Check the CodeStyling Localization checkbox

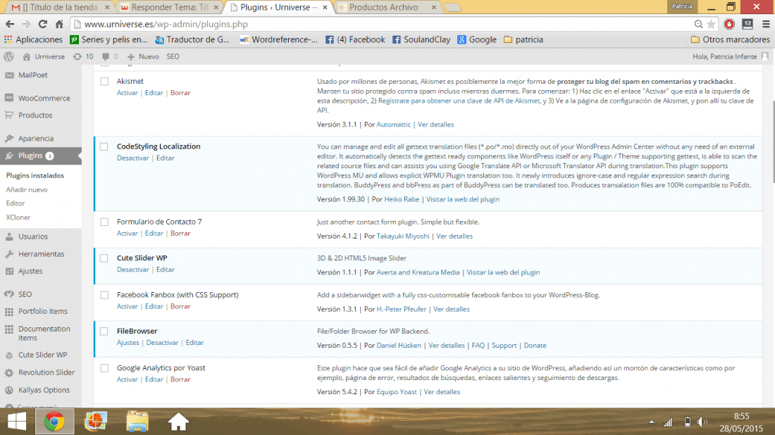tap(104, 146)
